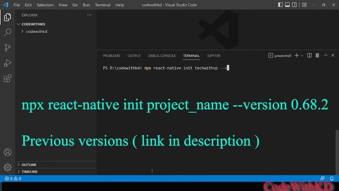Kill terminal with trash icon
Image resolution: width=339 pixels, height=191 pixels.
pyautogui.click(x=317, y=56)
